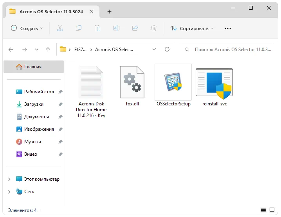Viewport: 281px width, 217px height.
Task: Click the search field for this folder
Action: click(x=226, y=50)
